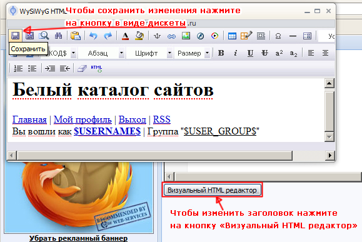Increase paragraph indent
This screenshot has height=242, width=362.
50,68
